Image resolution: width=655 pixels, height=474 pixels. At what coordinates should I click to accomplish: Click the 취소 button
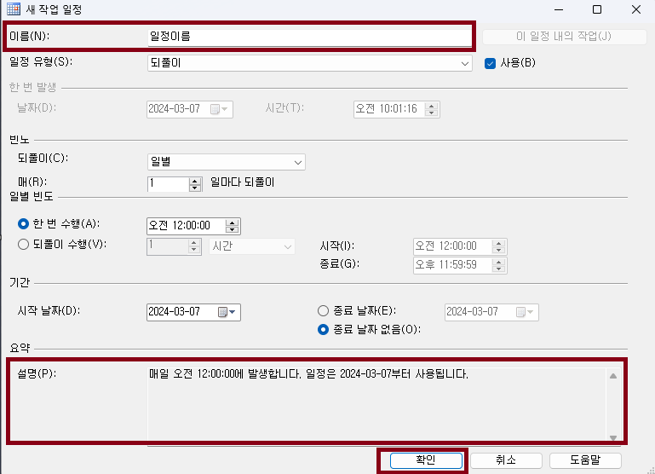(506, 460)
